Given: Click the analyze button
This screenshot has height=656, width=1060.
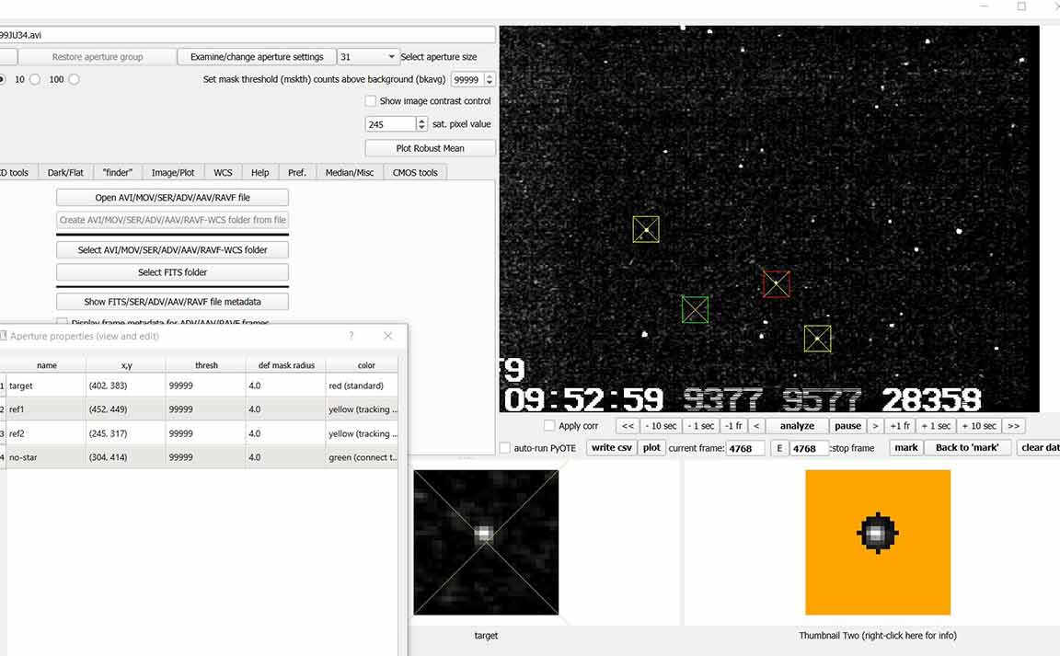Looking at the screenshot, I should 797,426.
